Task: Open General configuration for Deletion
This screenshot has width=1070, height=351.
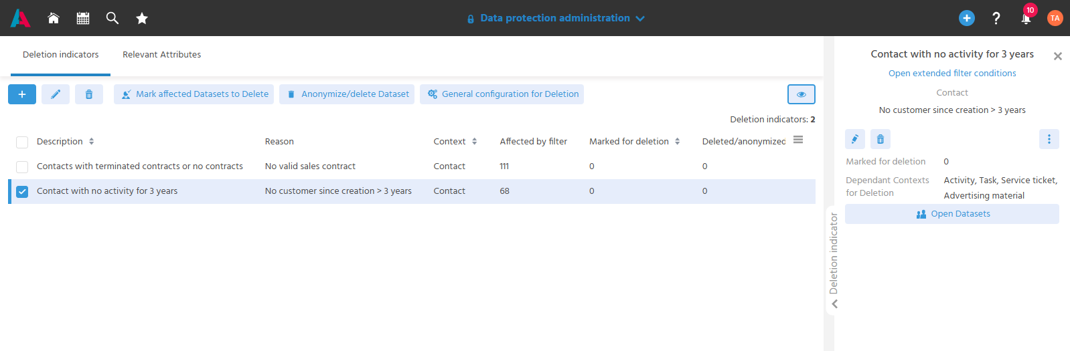Action: coord(502,94)
